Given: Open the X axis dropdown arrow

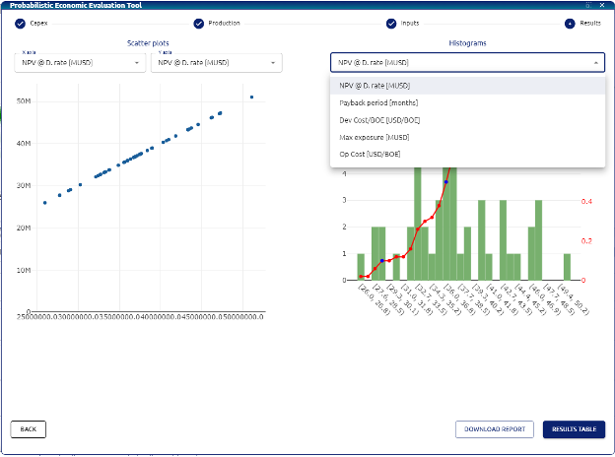Looking at the screenshot, I should click(x=136, y=63).
